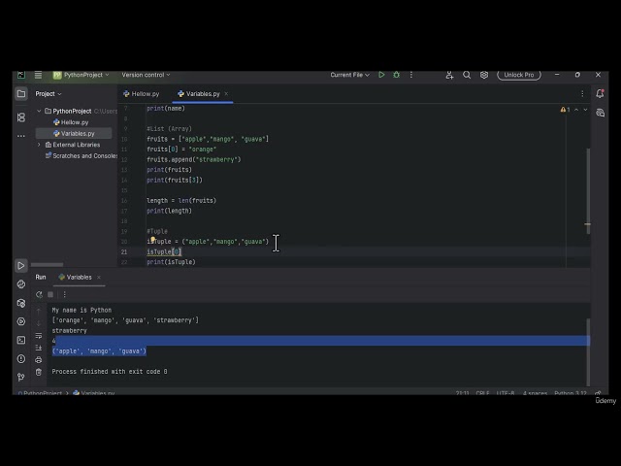
Task: Select Variables.py in the project tree
Action: pos(74,134)
